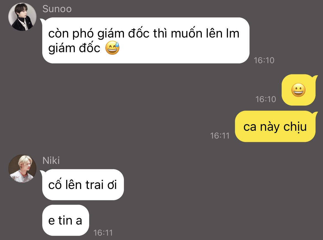Viewport: 323px width, 240px height.
Task: Select the yellow "ca này chịu" bubble
Action: click(275, 126)
